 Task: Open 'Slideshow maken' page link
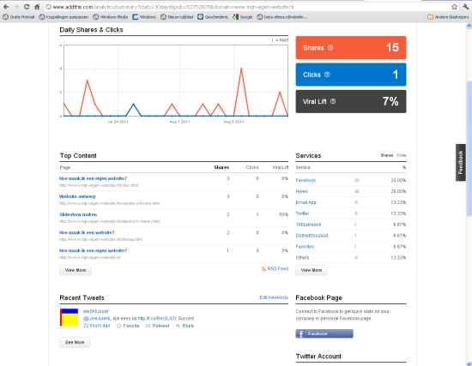pos(78,214)
